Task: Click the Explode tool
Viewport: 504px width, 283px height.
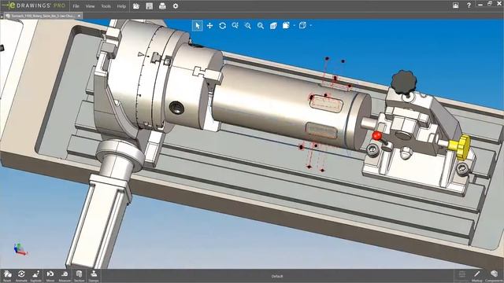Action: coord(35,276)
